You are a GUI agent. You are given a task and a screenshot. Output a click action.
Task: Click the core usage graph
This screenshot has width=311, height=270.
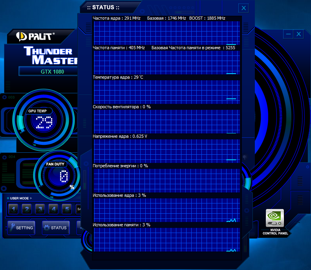pyautogui.click(x=167, y=210)
